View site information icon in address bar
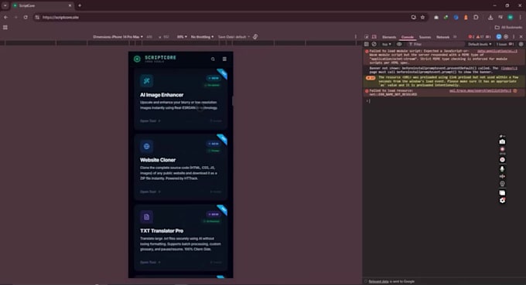Viewport: 526px width, 285px height. [x=37, y=18]
